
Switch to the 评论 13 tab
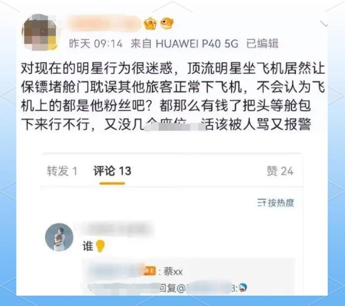point(112,171)
